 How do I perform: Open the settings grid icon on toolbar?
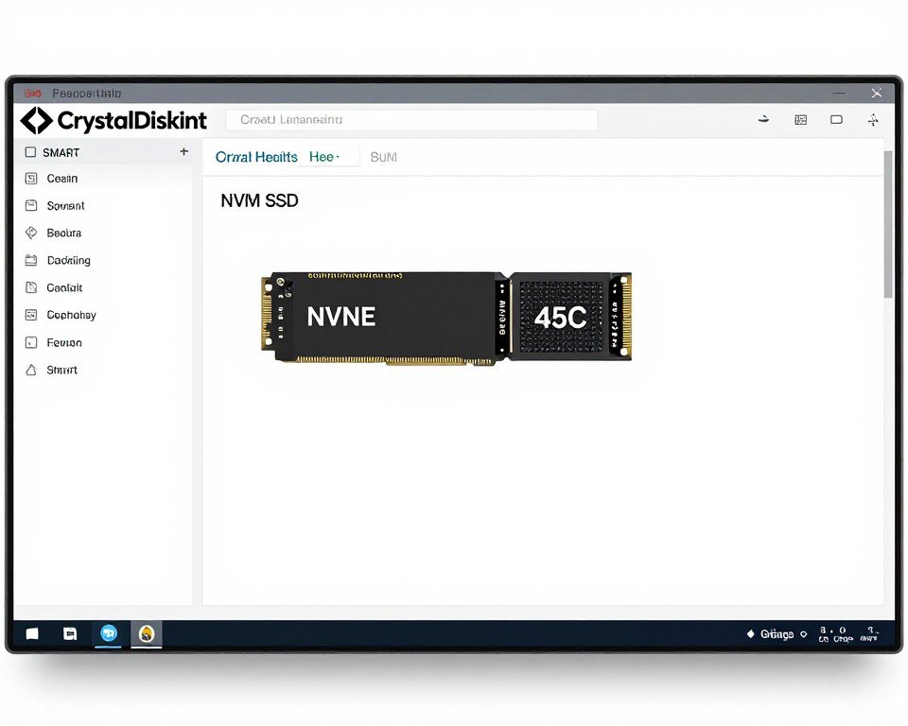click(800, 120)
